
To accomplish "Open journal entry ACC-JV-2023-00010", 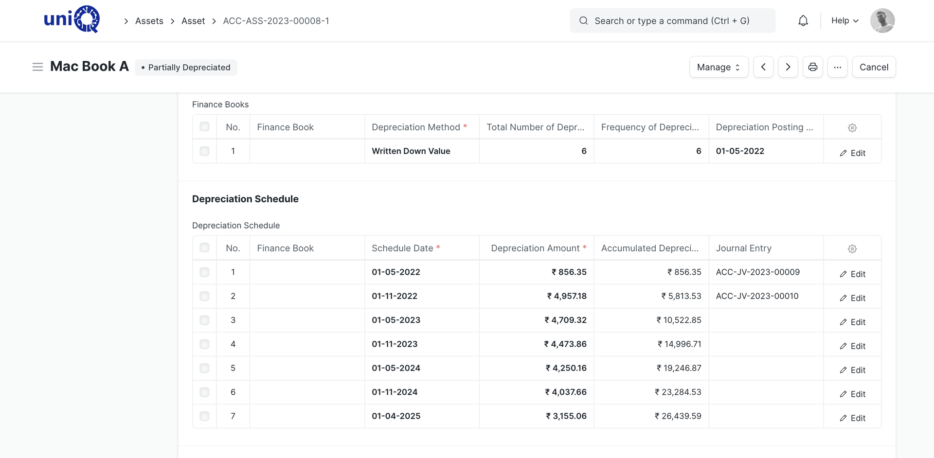I will coord(757,296).
